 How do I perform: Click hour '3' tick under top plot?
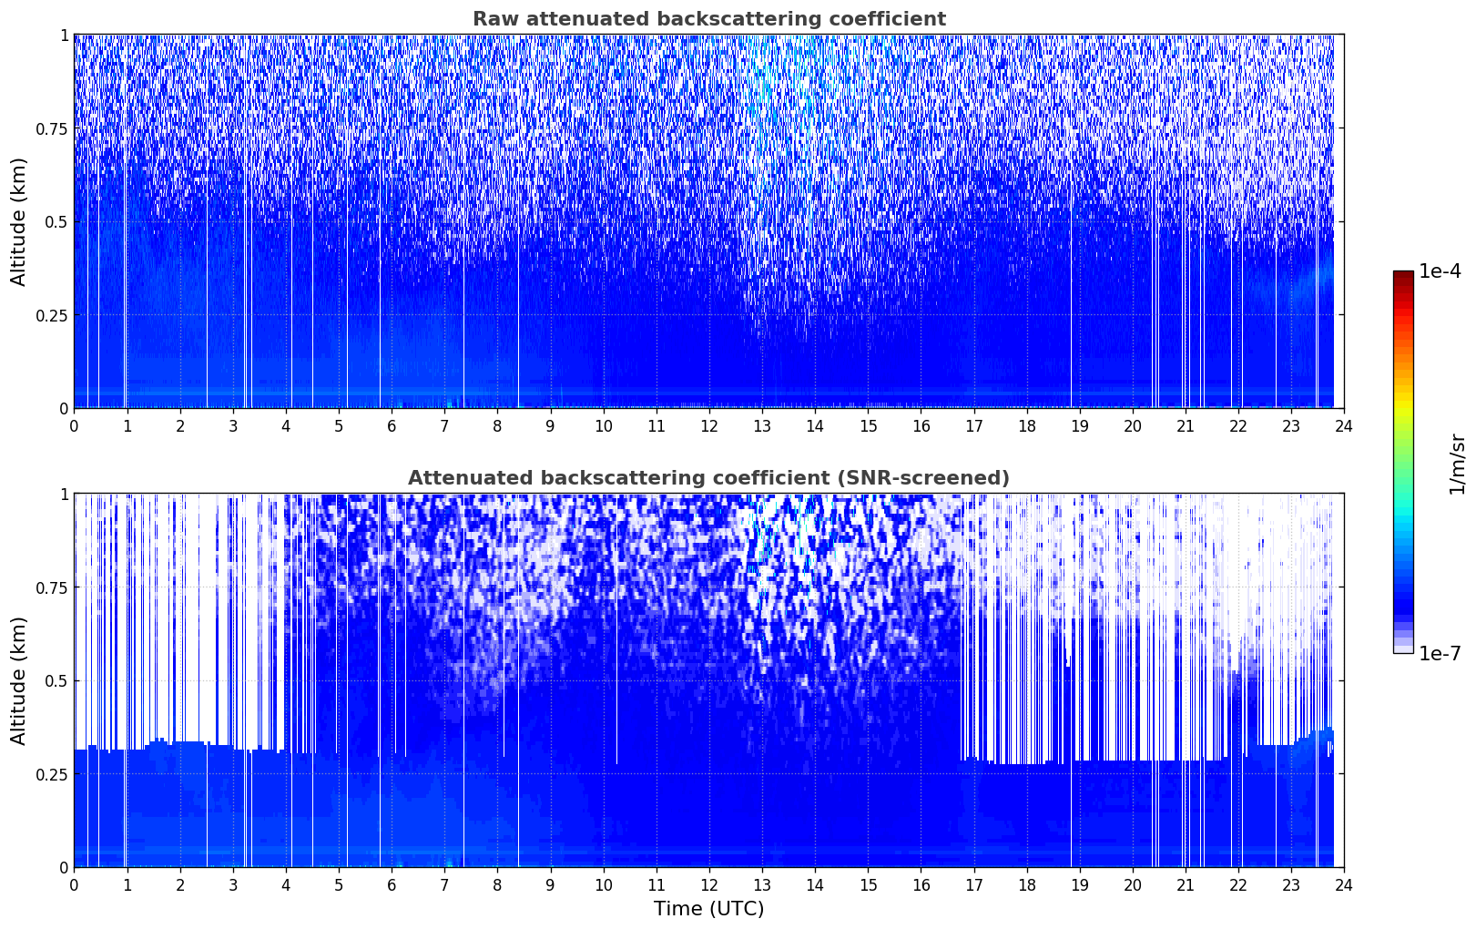233,425
